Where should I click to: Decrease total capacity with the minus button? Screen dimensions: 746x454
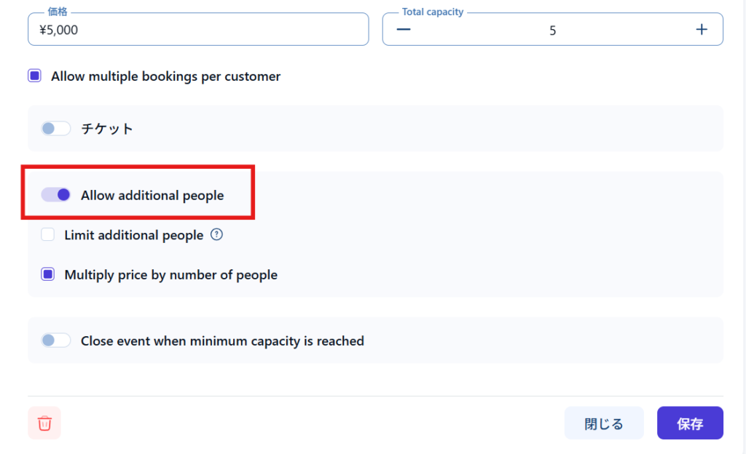[x=404, y=29]
